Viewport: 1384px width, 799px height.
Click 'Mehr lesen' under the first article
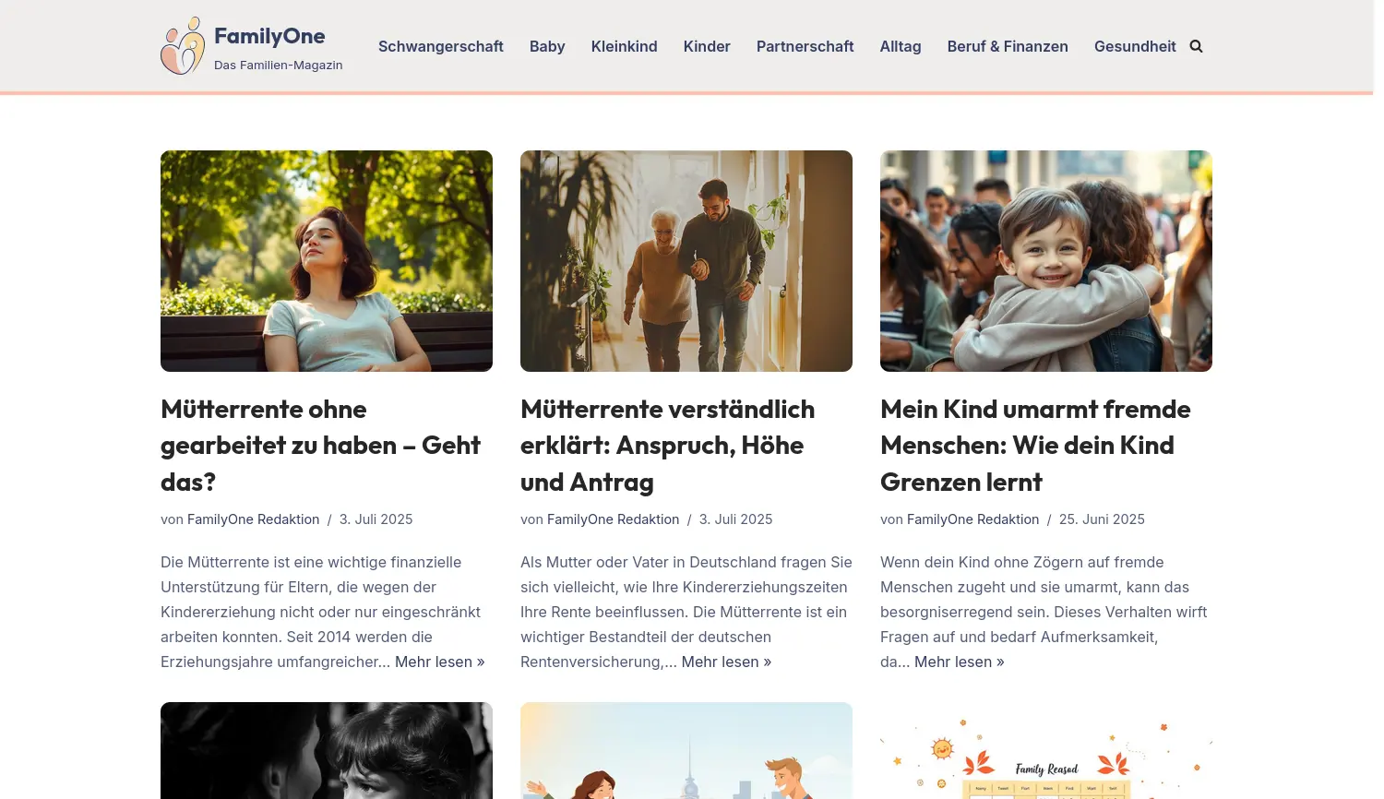[x=439, y=662]
